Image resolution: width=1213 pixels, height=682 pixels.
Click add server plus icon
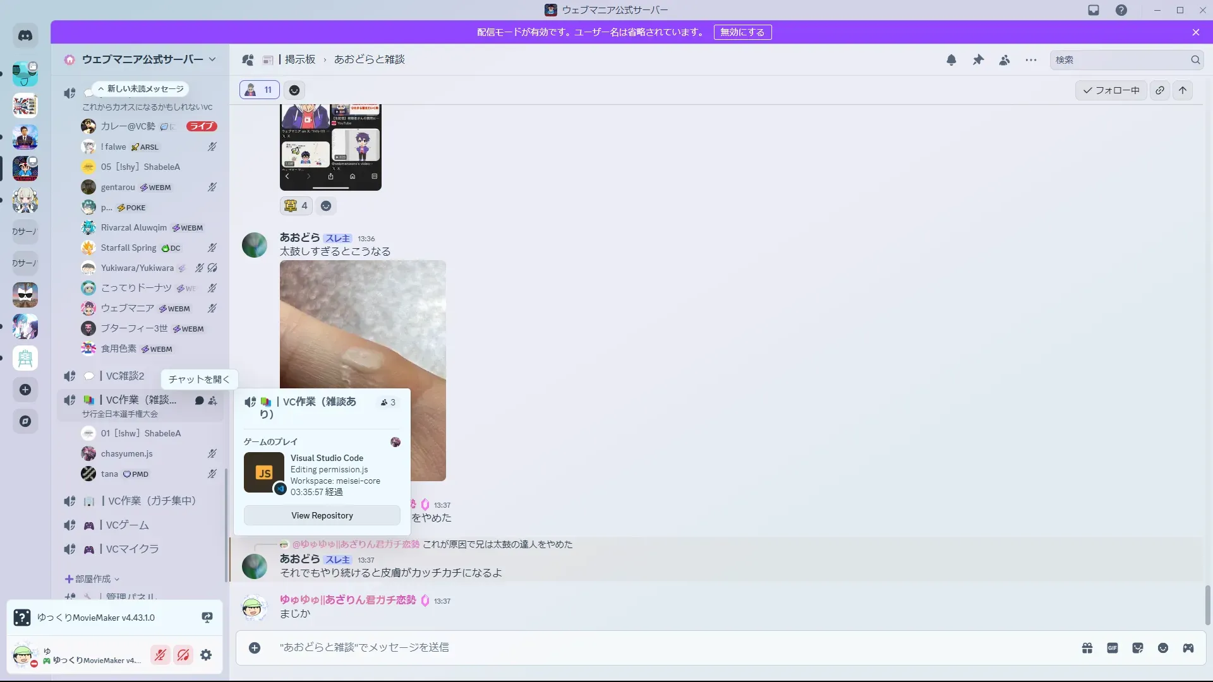(x=25, y=390)
